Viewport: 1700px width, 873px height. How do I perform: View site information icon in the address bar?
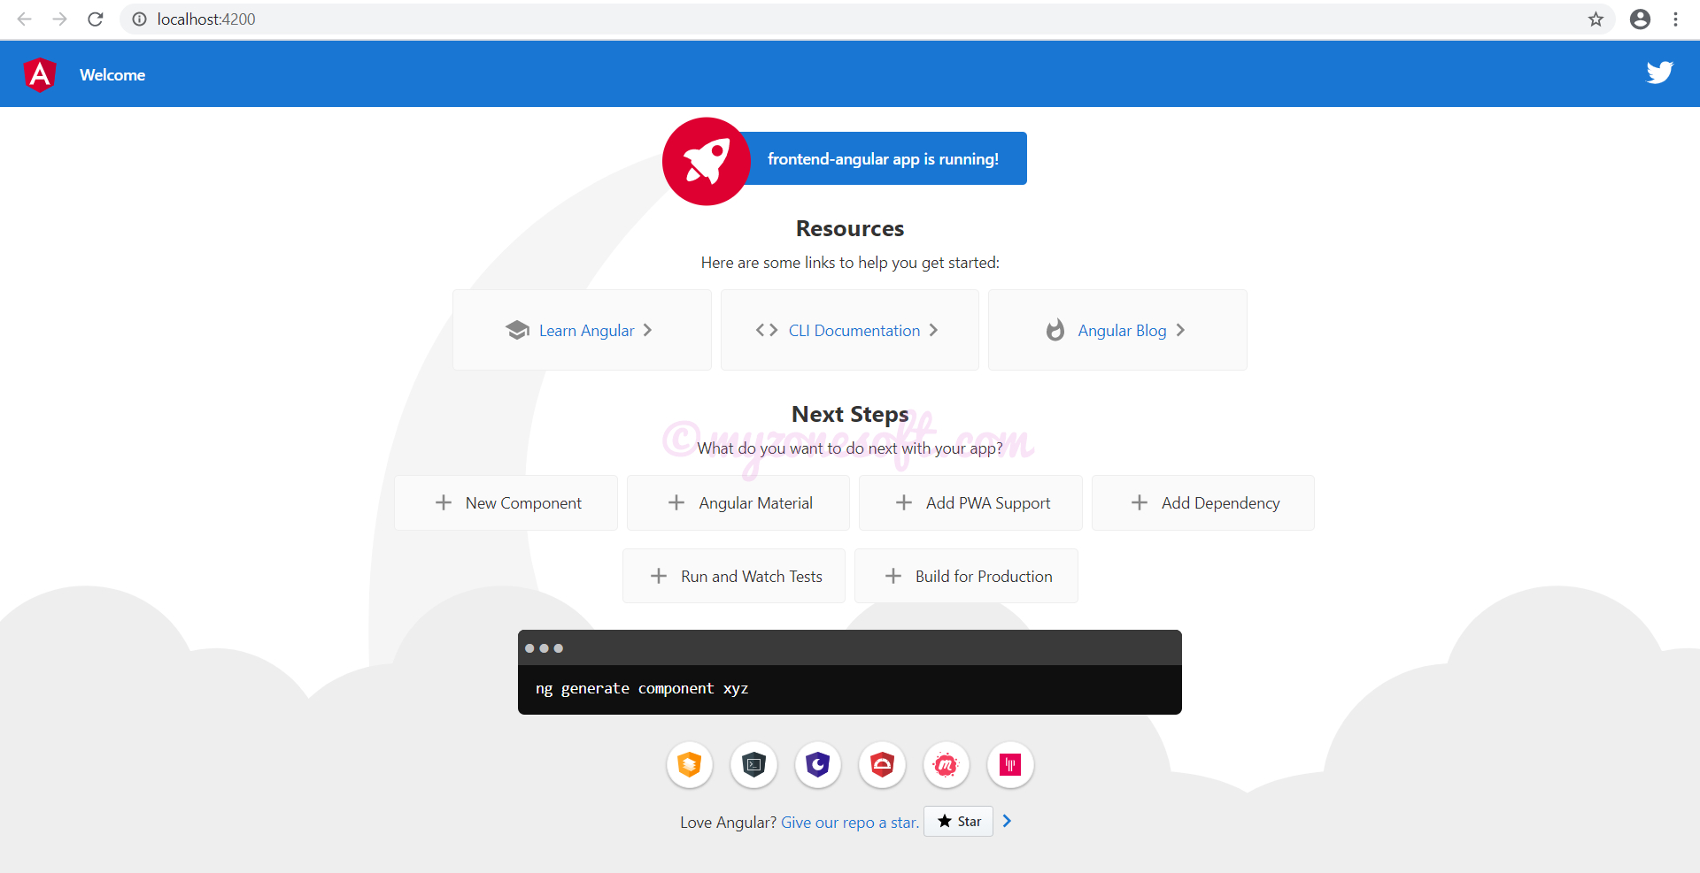(139, 19)
